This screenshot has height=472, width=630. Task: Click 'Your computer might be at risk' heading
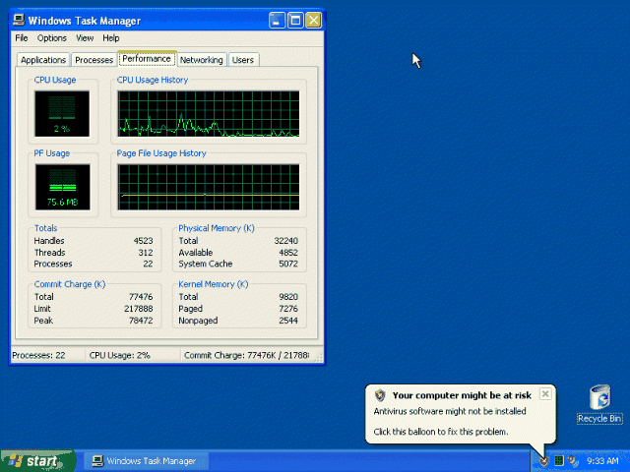pos(462,395)
